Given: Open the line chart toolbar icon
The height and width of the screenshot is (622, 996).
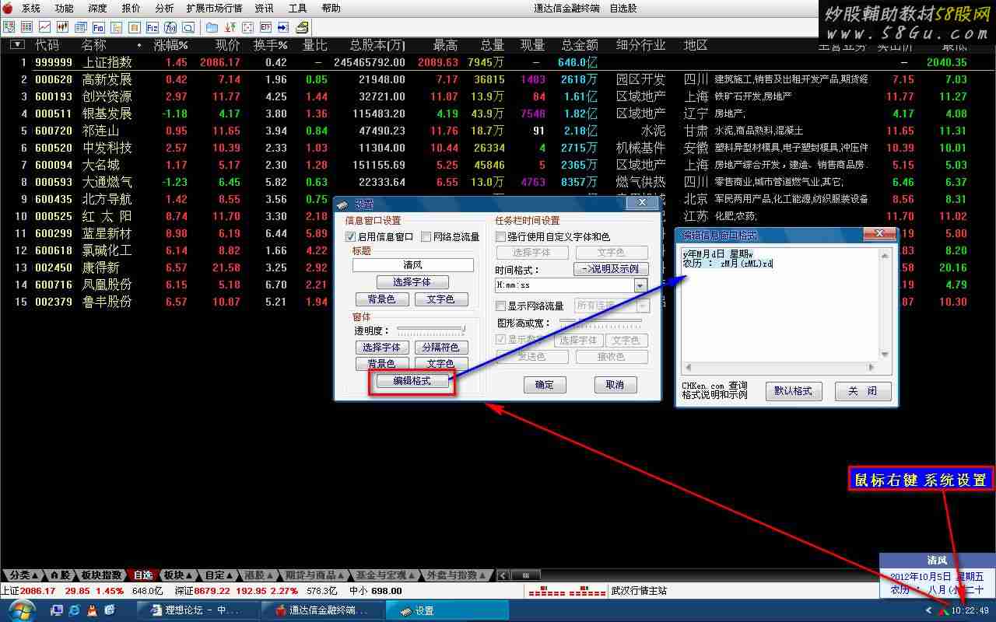Looking at the screenshot, I should coord(44,27).
